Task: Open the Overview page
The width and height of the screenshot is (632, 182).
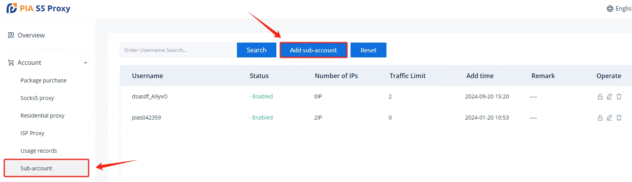Action: 31,35
